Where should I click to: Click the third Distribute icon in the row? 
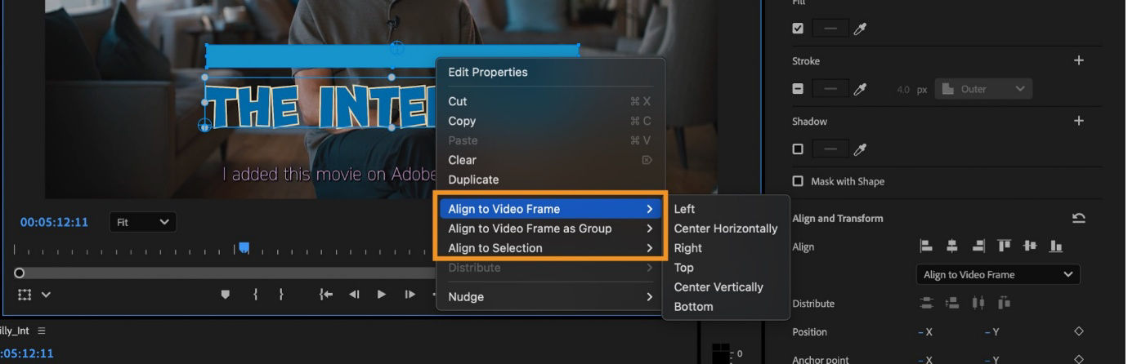pos(978,303)
